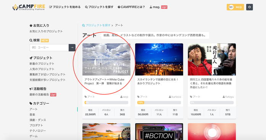Open 募集終了が近いプロジェクト link
This screenshot has height=140, width=266.
(47, 75)
